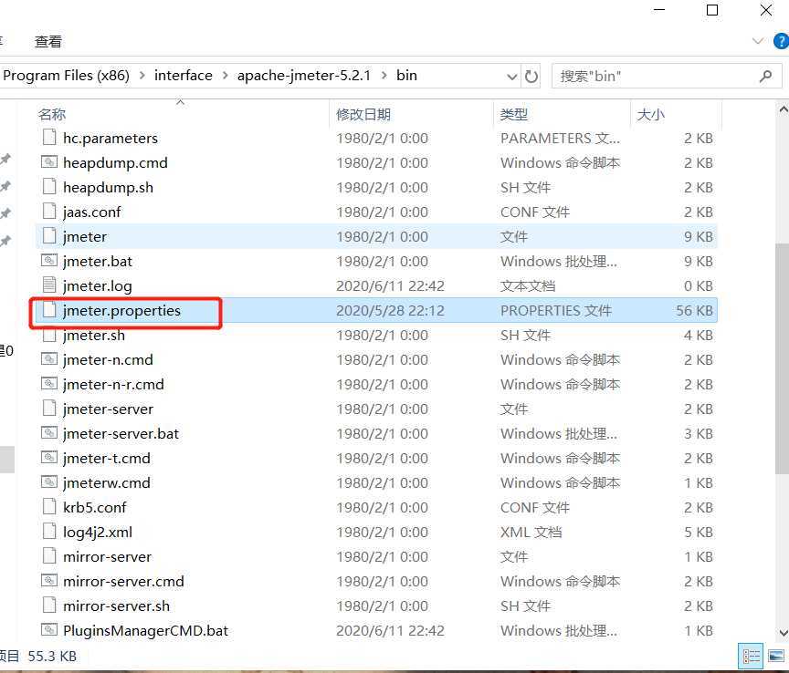
Task: Click the 55.3 KB status bar text
Action: pos(52,656)
